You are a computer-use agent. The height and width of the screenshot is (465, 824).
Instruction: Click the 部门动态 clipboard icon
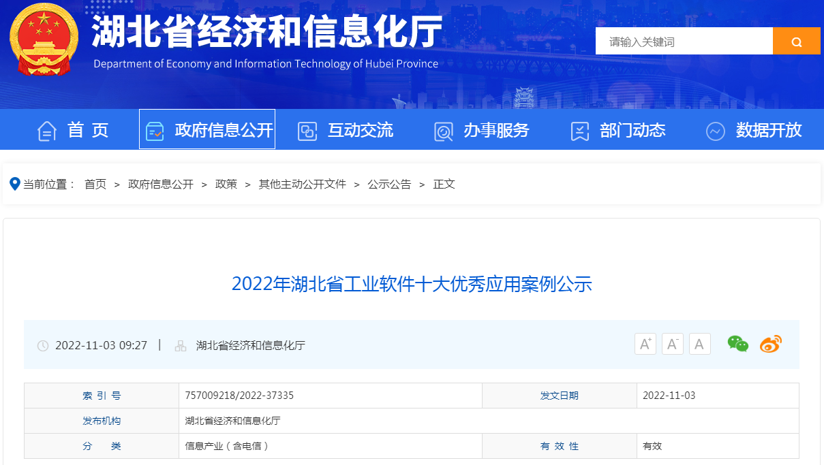pyautogui.click(x=580, y=129)
